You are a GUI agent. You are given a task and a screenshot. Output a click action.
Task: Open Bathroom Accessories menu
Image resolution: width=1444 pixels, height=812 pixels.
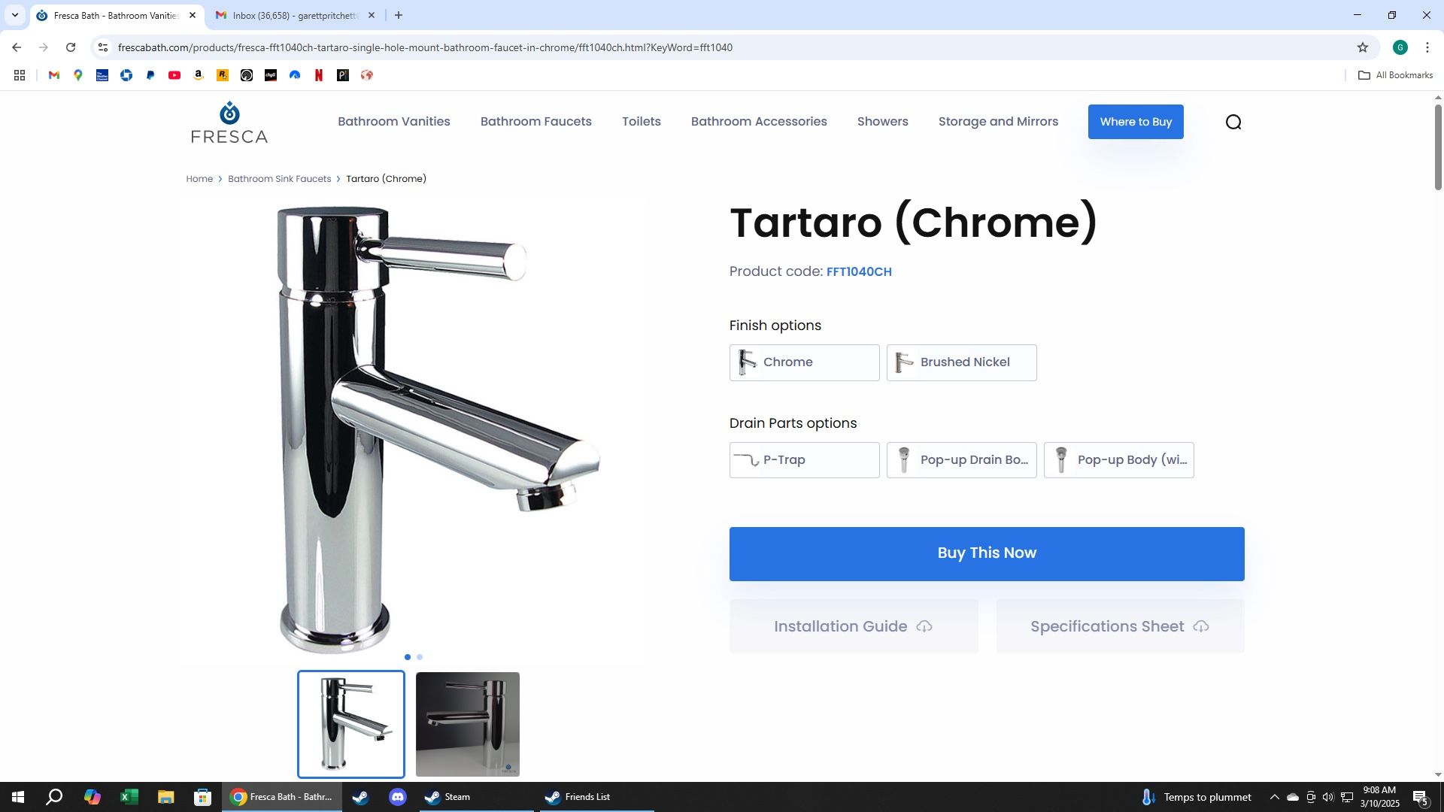[759, 122]
